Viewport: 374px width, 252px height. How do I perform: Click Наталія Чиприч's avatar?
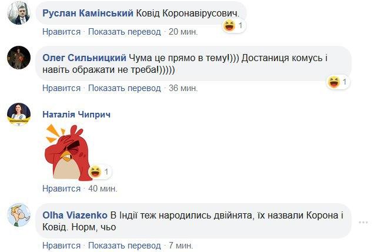(x=18, y=114)
